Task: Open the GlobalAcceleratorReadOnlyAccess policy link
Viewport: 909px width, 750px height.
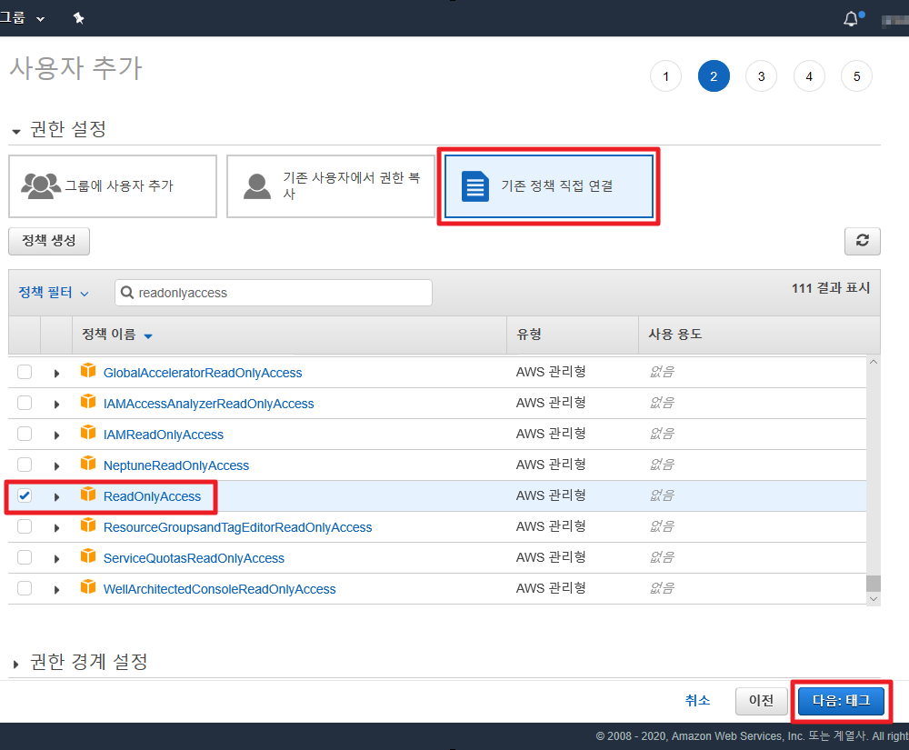Action: (203, 373)
